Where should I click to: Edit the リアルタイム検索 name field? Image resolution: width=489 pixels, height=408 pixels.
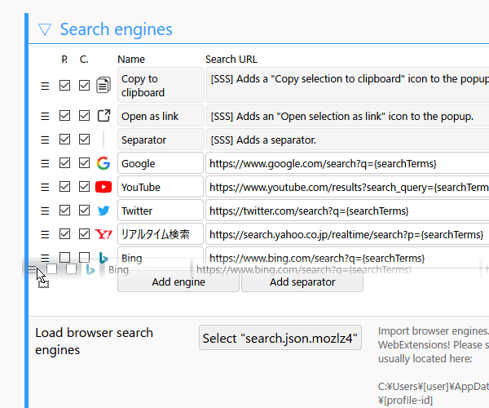click(161, 234)
